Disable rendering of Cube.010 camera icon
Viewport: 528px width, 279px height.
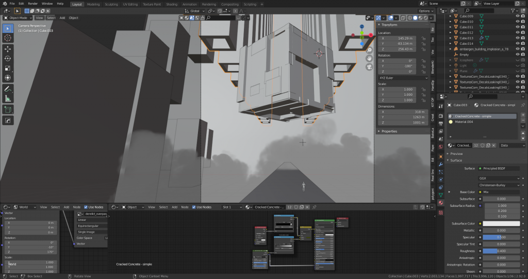pos(523,22)
